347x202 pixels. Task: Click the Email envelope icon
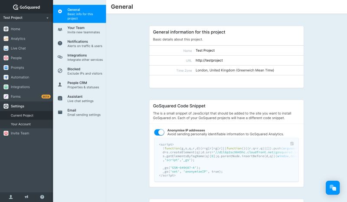[60, 112]
